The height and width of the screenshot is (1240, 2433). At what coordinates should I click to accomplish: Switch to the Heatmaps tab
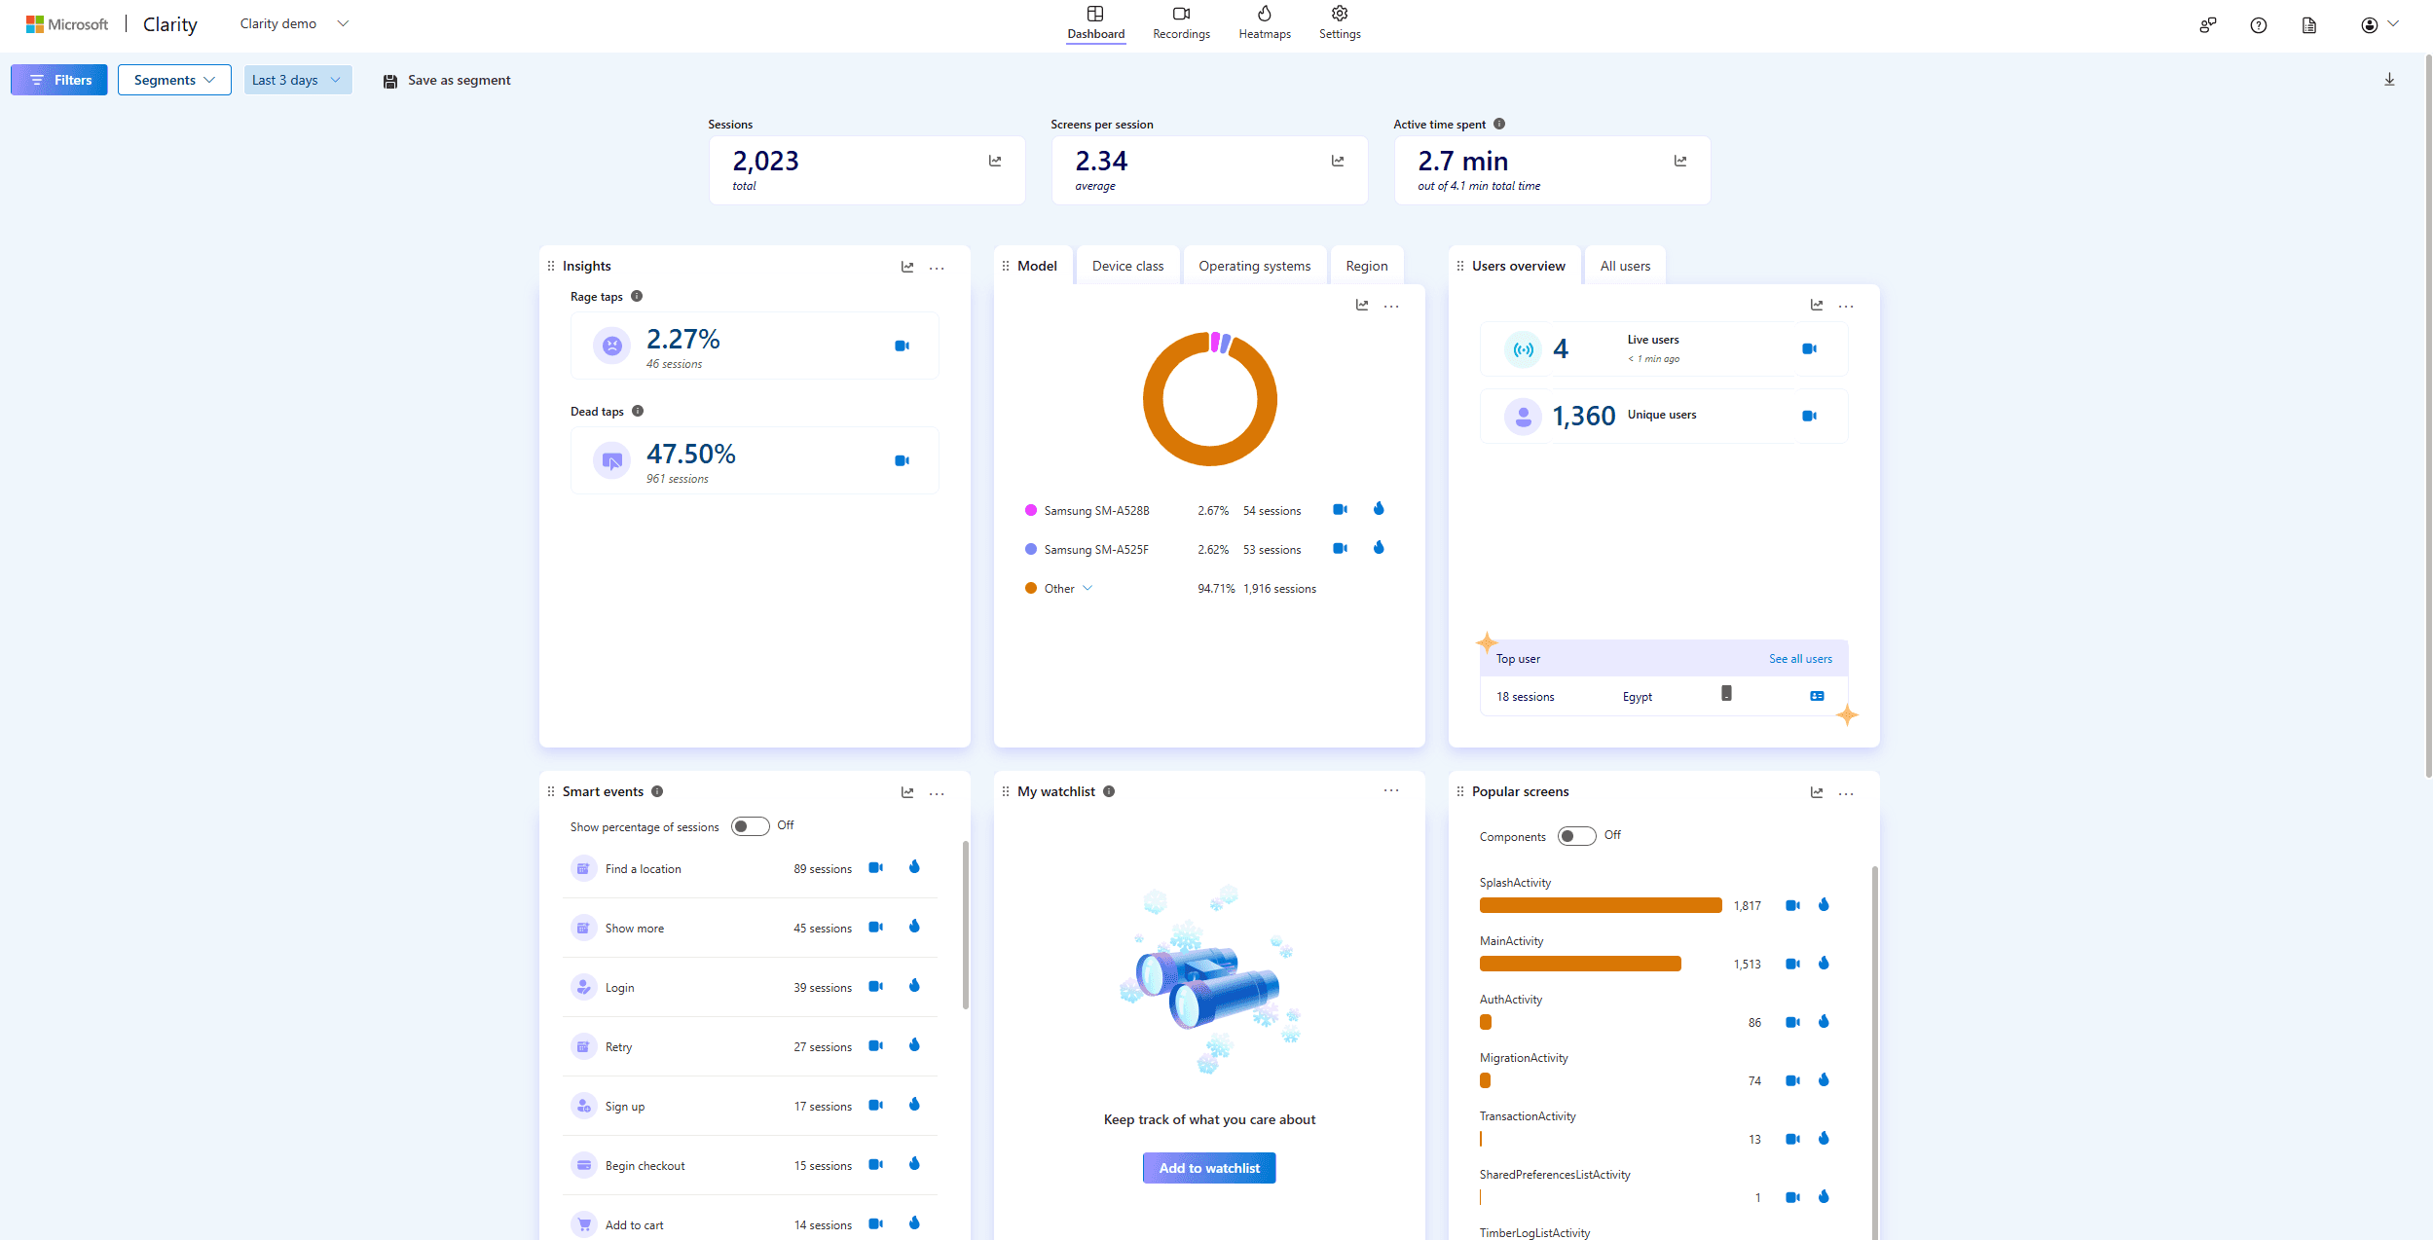pos(1264,22)
